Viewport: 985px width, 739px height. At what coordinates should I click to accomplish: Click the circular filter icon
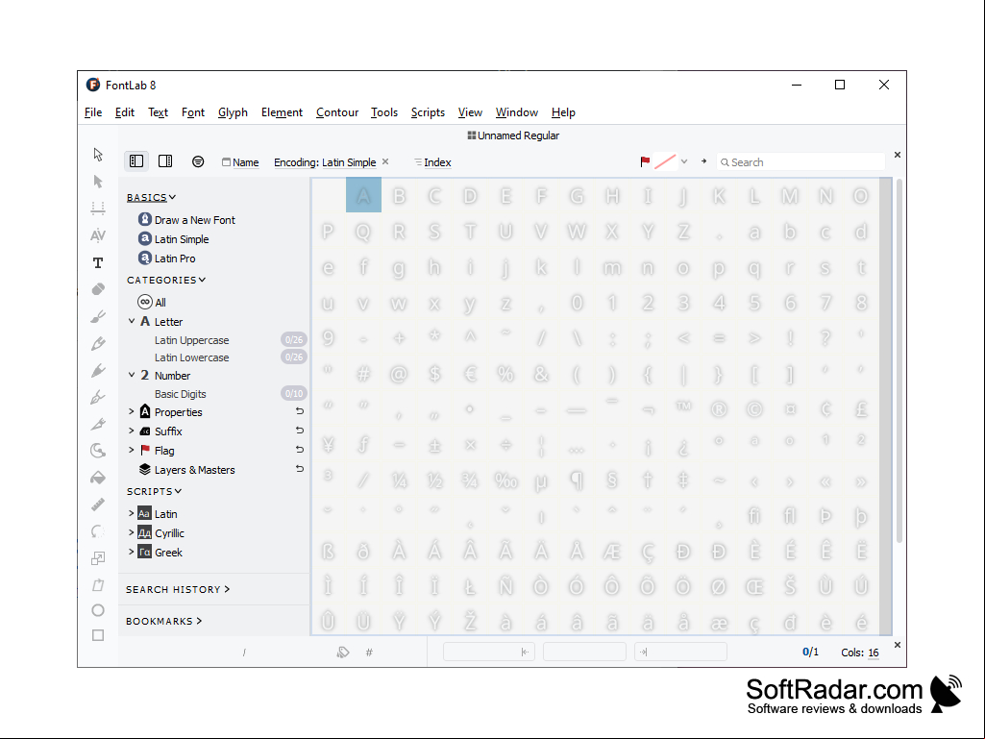tap(198, 161)
